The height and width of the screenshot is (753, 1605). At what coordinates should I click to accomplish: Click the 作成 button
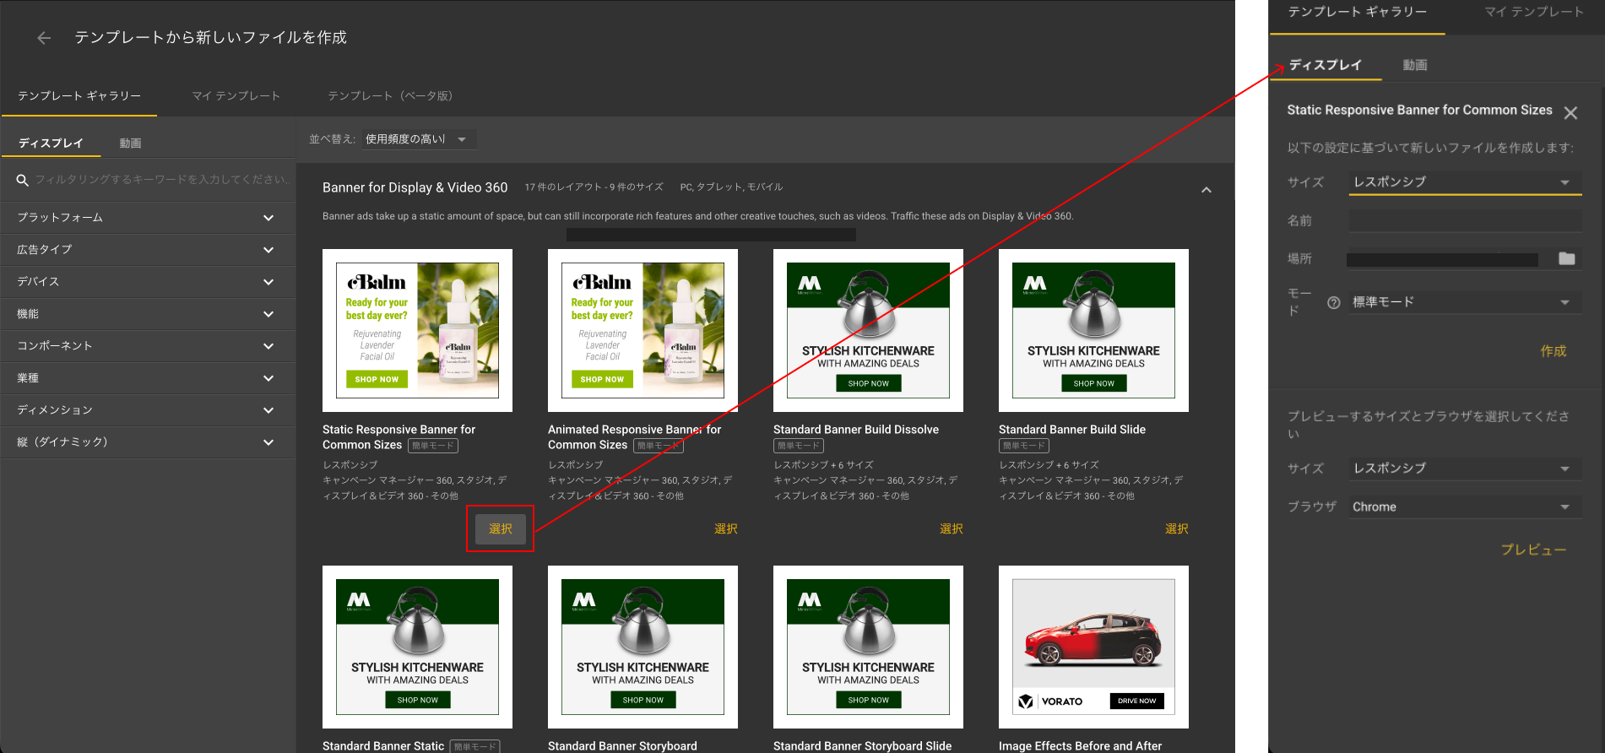(1553, 351)
